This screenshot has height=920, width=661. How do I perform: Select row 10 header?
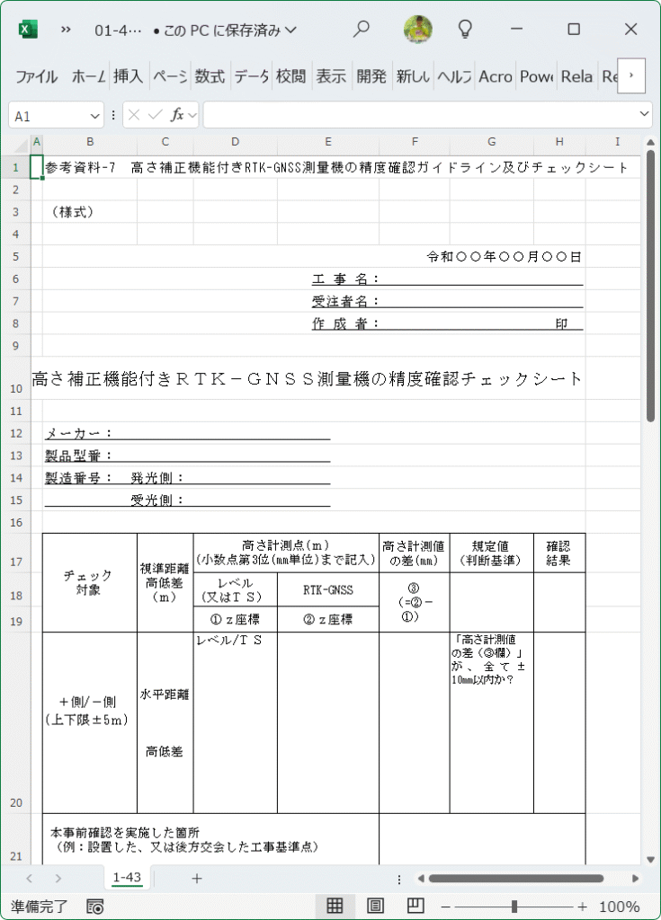[x=16, y=378]
